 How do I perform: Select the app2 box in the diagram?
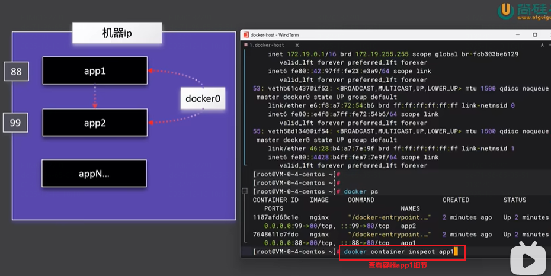point(95,123)
